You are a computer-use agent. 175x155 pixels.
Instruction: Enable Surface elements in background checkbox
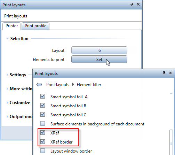(x=42, y=124)
